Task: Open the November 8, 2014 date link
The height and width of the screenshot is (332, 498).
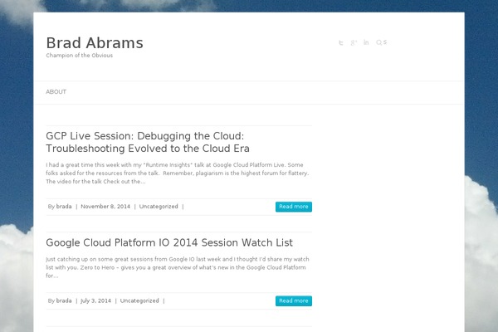Action: [105, 207]
